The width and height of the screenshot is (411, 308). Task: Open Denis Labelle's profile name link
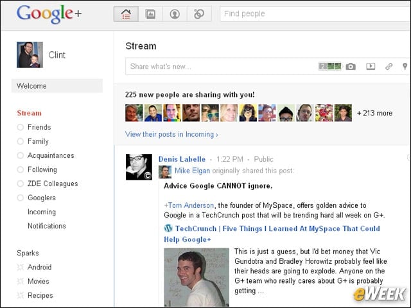click(x=182, y=159)
